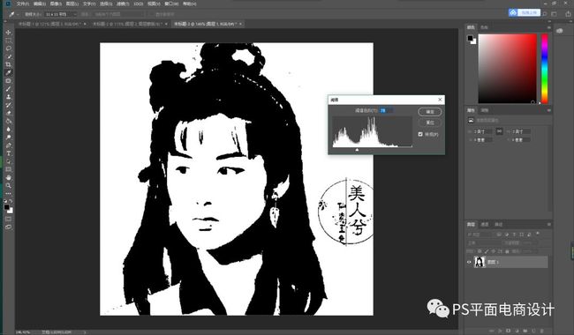Select the Horizontal Type tool
574x335 pixels.
tap(8, 153)
